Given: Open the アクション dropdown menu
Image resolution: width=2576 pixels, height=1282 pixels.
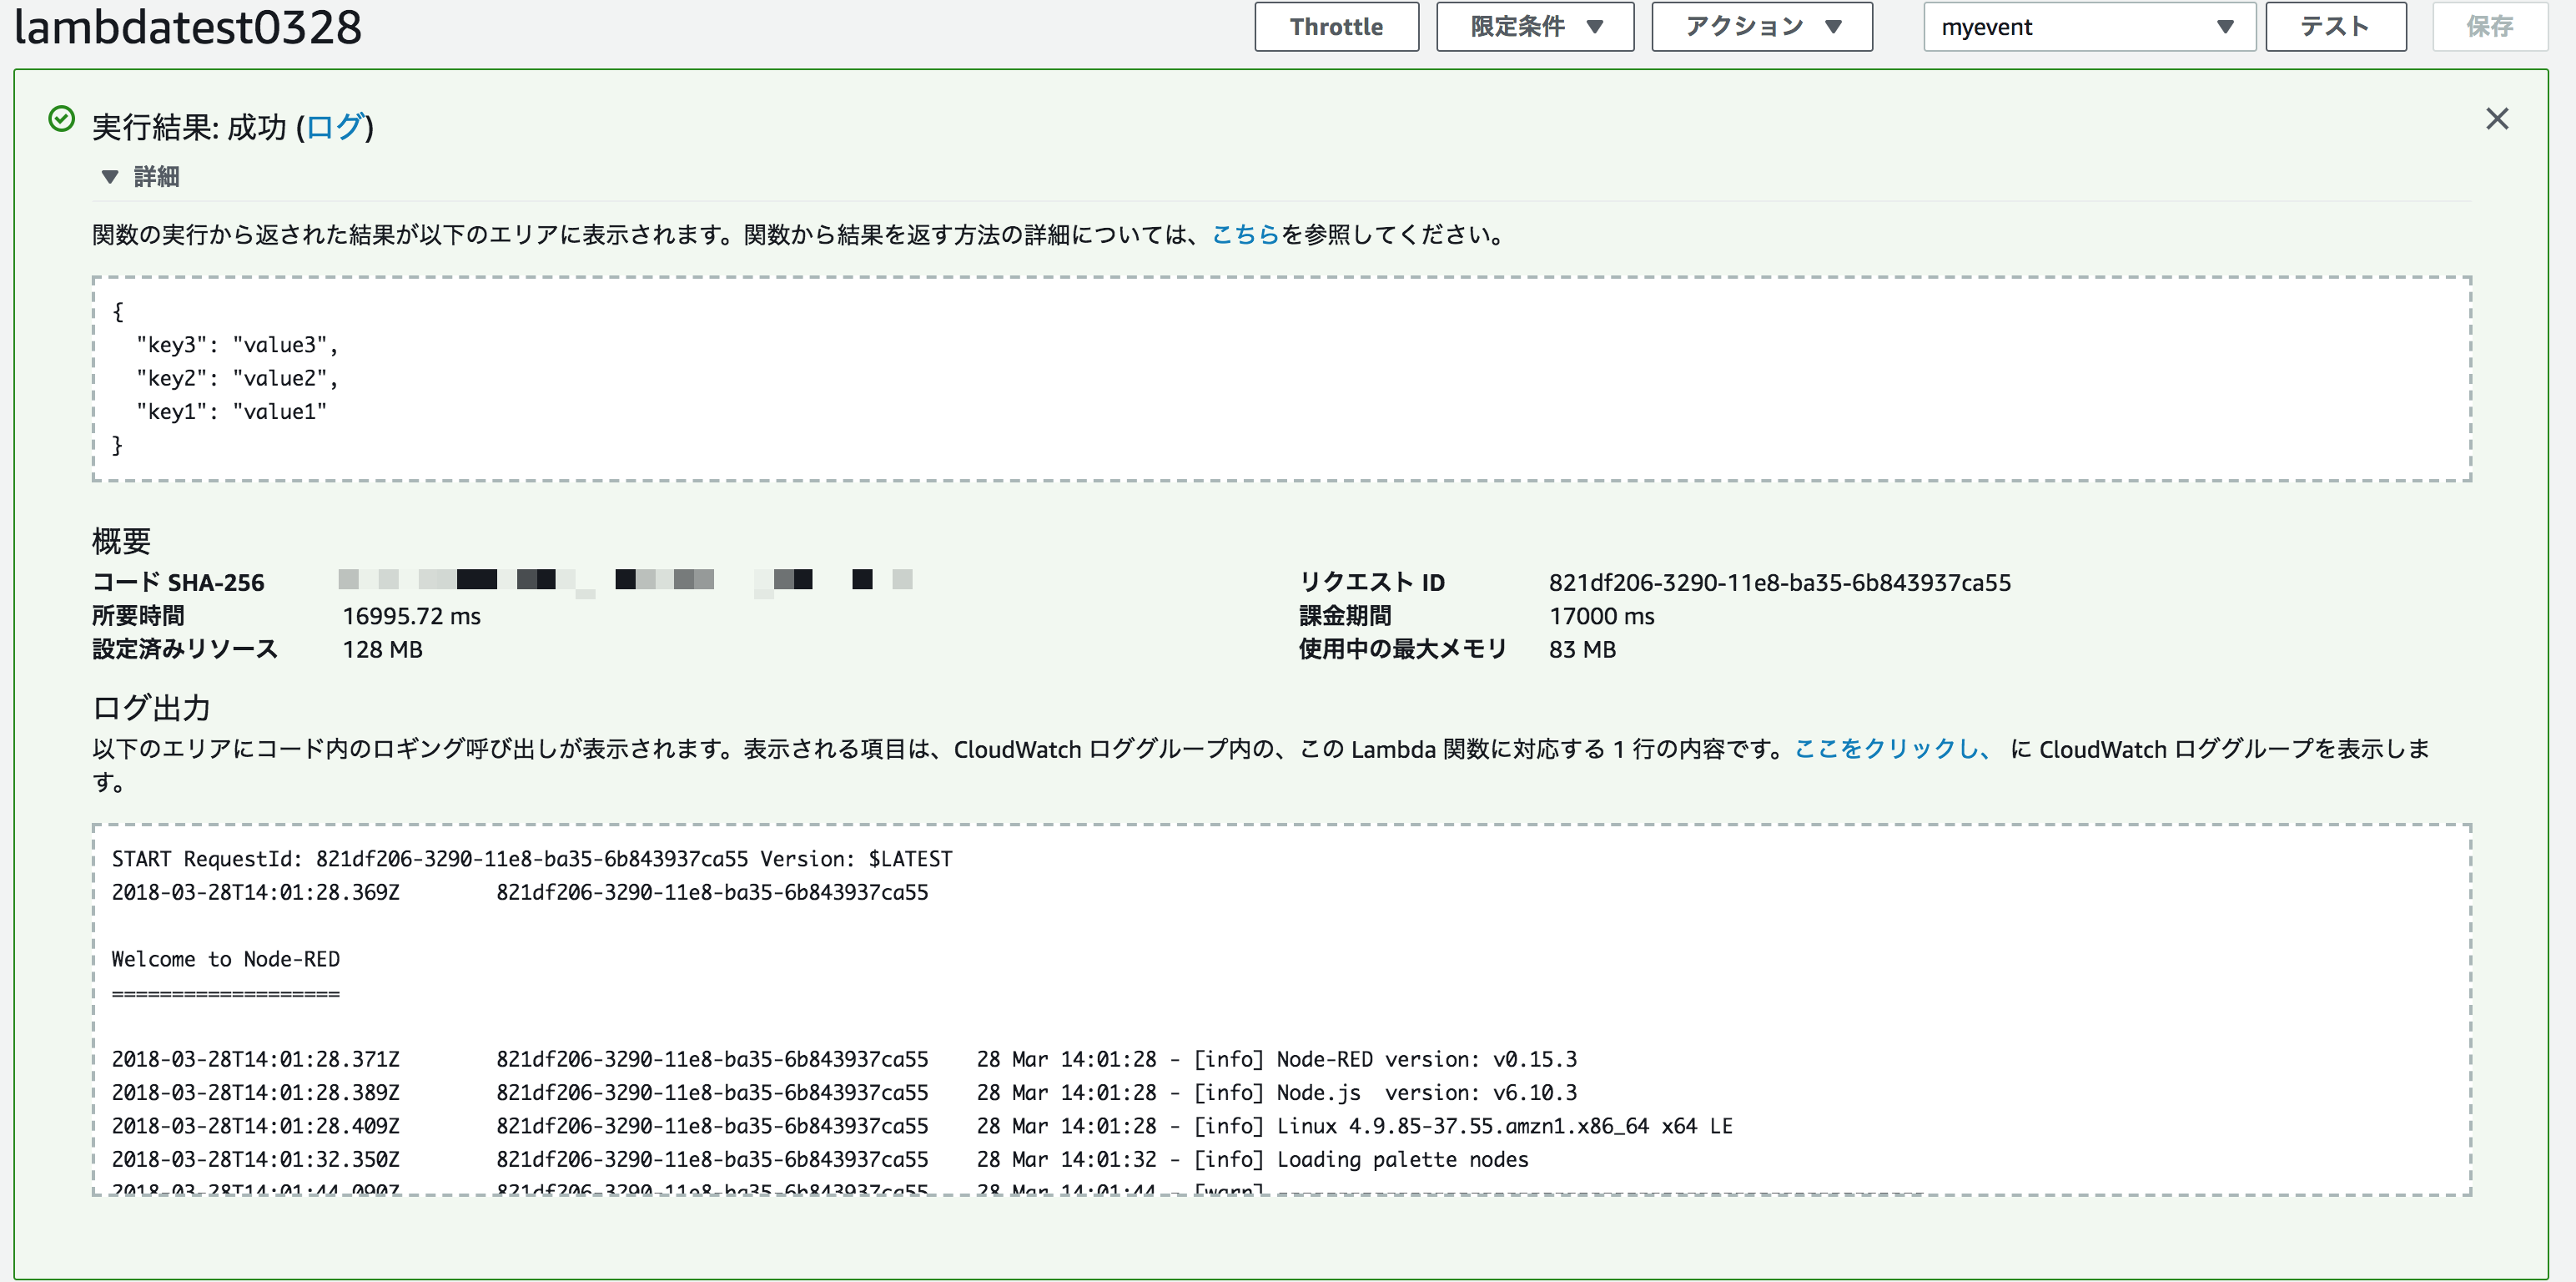Looking at the screenshot, I should coord(1760,27).
